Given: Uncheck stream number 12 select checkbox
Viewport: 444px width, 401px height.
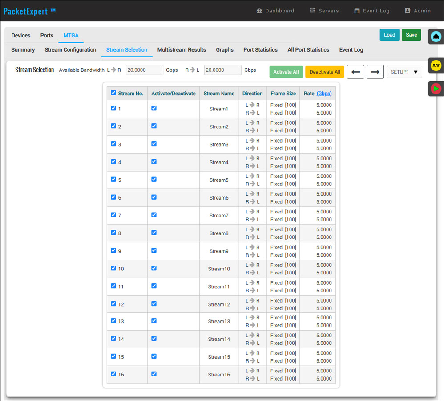Looking at the screenshot, I should [x=113, y=304].
